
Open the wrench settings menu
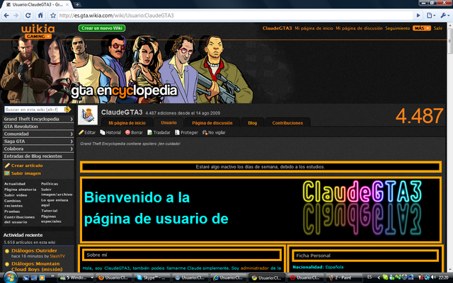pyautogui.click(x=445, y=16)
